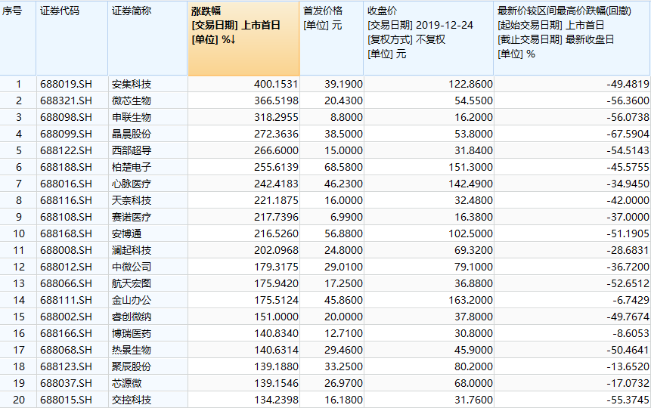Select stock name 安博通

tap(126, 233)
